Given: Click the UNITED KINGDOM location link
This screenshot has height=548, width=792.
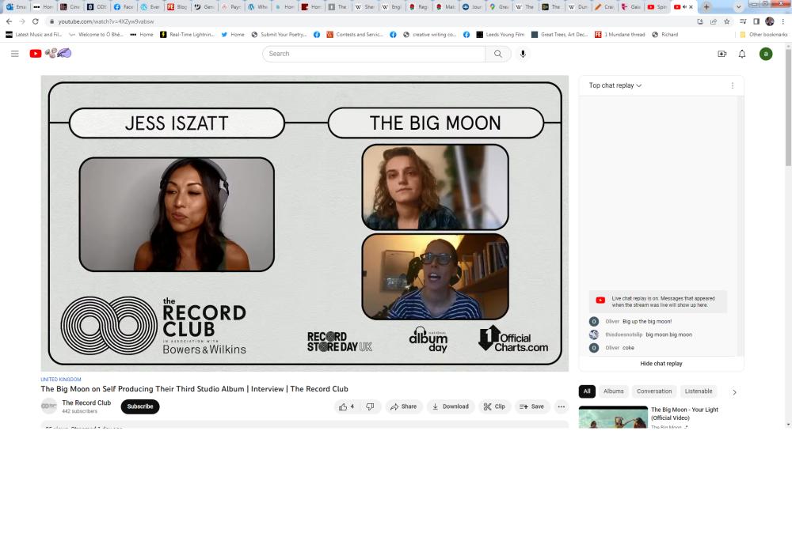Looking at the screenshot, I should click(61, 379).
